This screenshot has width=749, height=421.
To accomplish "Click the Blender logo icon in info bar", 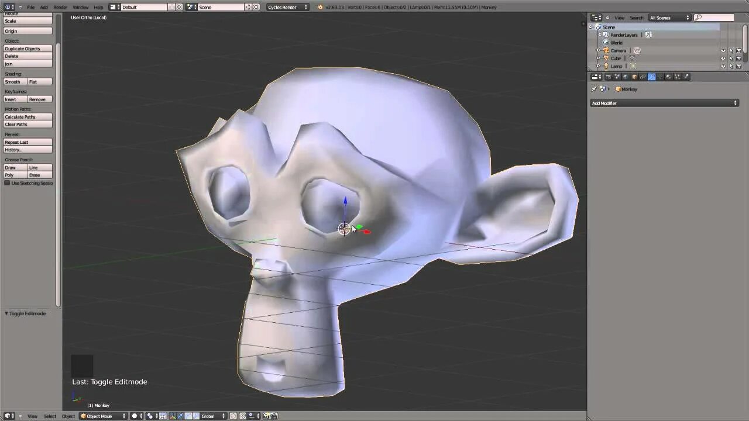I will [319, 7].
